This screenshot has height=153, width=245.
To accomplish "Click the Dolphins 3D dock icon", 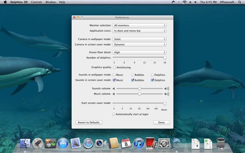I will (176, 143).
